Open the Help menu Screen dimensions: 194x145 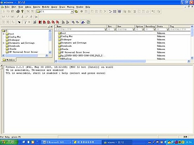click(88, 7)
